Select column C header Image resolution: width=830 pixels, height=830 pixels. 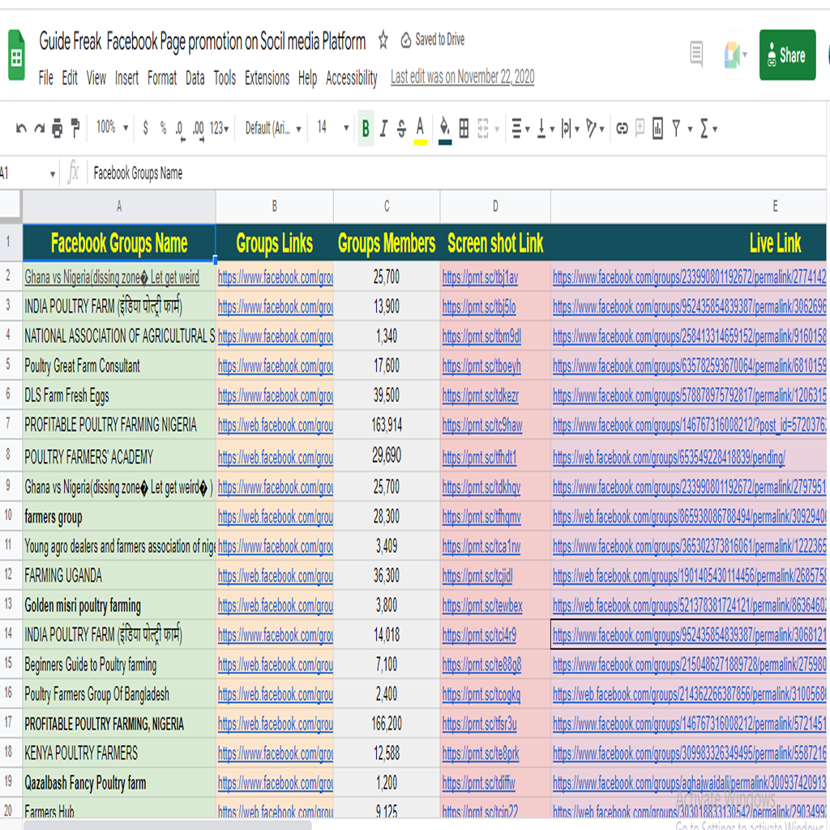pos(387,207)
